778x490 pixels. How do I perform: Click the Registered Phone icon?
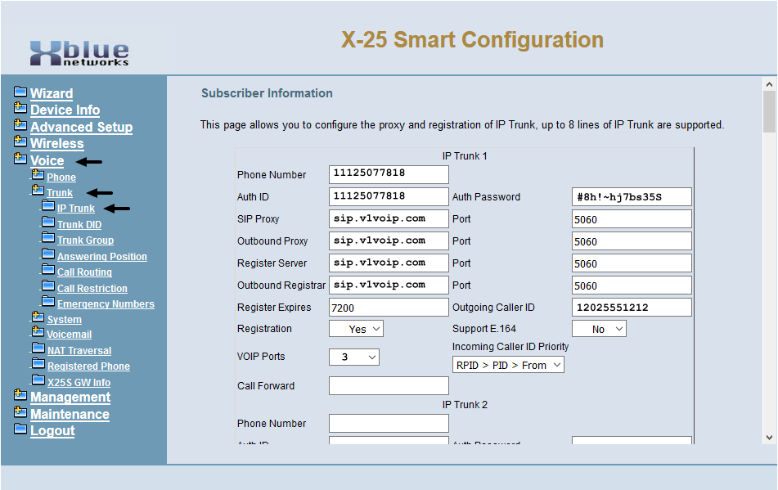(37, 366)
